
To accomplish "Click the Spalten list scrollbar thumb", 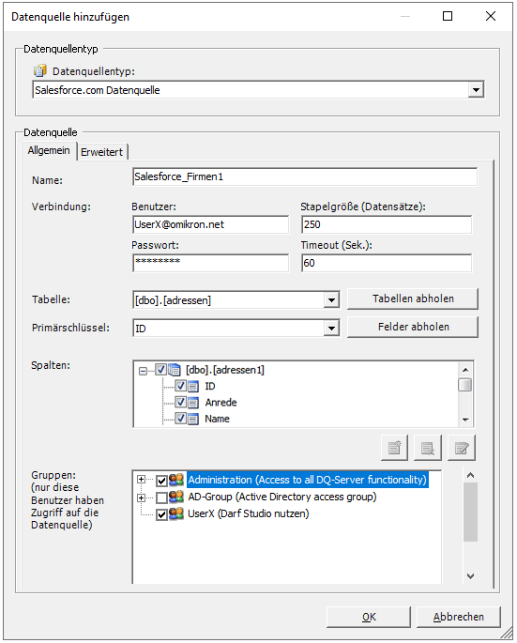I will [x=465, y=385].
